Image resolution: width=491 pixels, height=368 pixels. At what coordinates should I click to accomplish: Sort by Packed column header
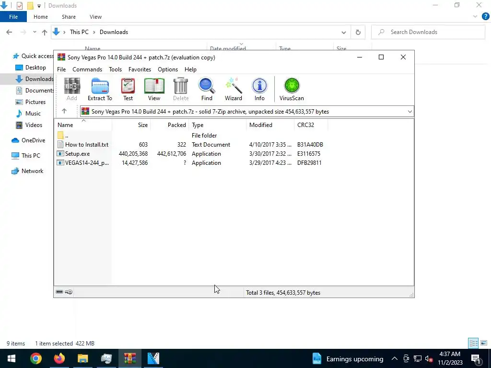pos(169,125)
